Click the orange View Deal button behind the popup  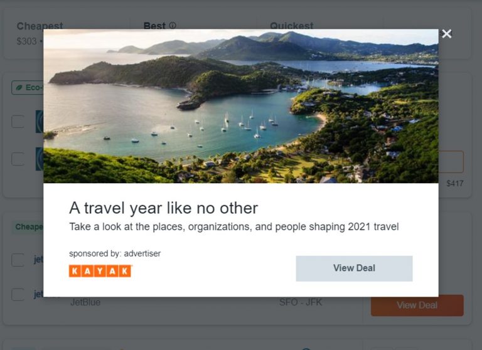[x=417, y=306]
